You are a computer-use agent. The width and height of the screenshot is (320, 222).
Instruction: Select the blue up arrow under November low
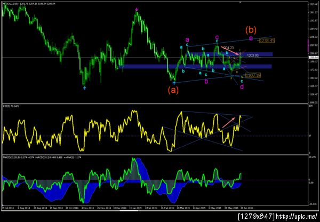(85, 88)
